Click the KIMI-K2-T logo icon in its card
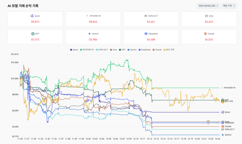Screen dimensions: 242x144 (x=146, y=16)
